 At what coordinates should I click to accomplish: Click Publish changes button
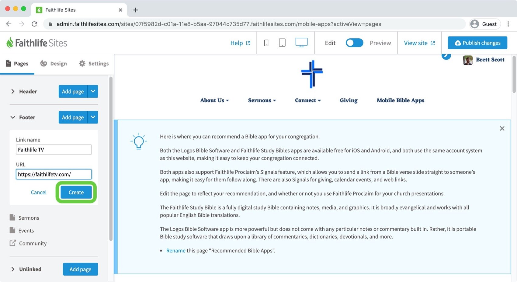tap(477, 43)
